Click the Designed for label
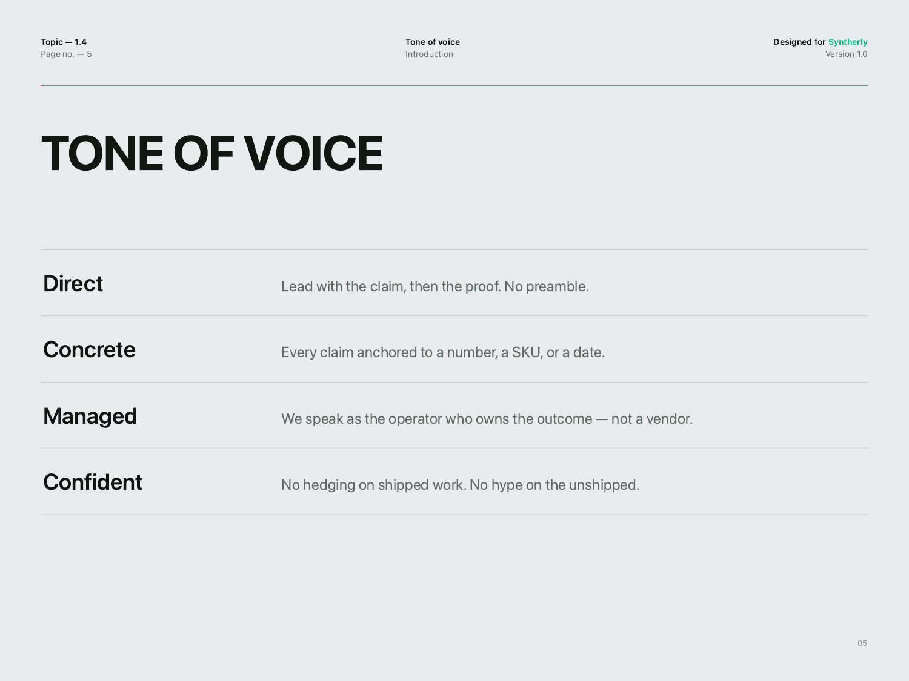This screenshot has width=909, height=681. 799,42
